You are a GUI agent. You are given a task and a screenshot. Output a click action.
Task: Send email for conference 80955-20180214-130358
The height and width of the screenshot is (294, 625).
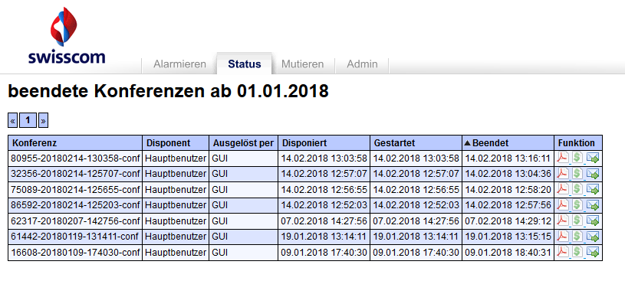click(593, 158)
